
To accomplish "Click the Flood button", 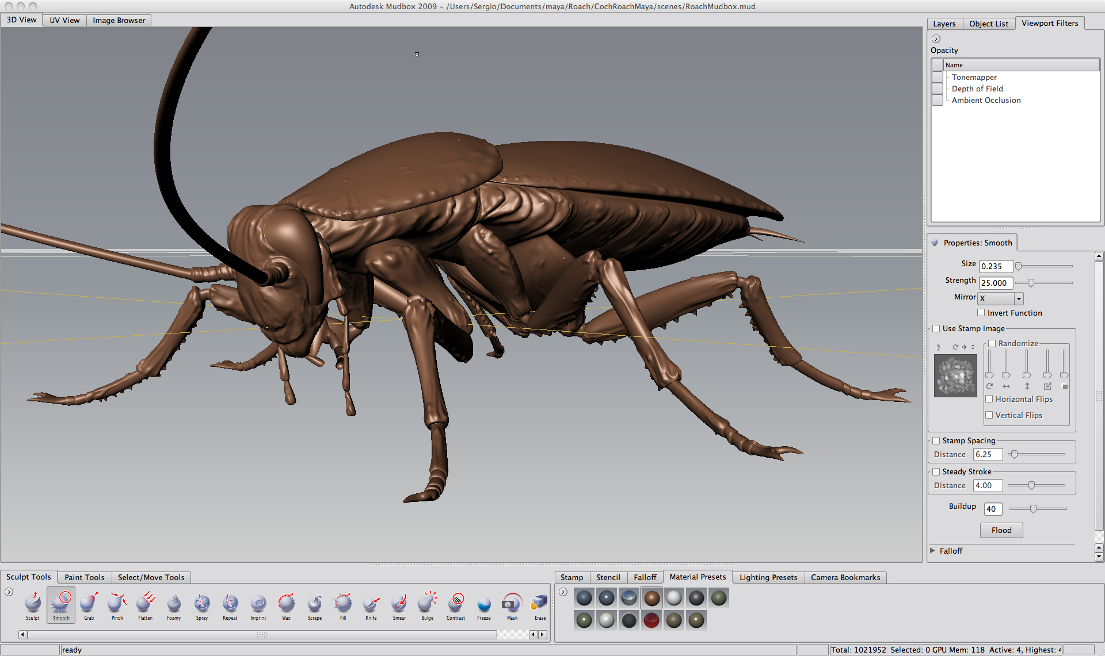I will click(1001, 530).
